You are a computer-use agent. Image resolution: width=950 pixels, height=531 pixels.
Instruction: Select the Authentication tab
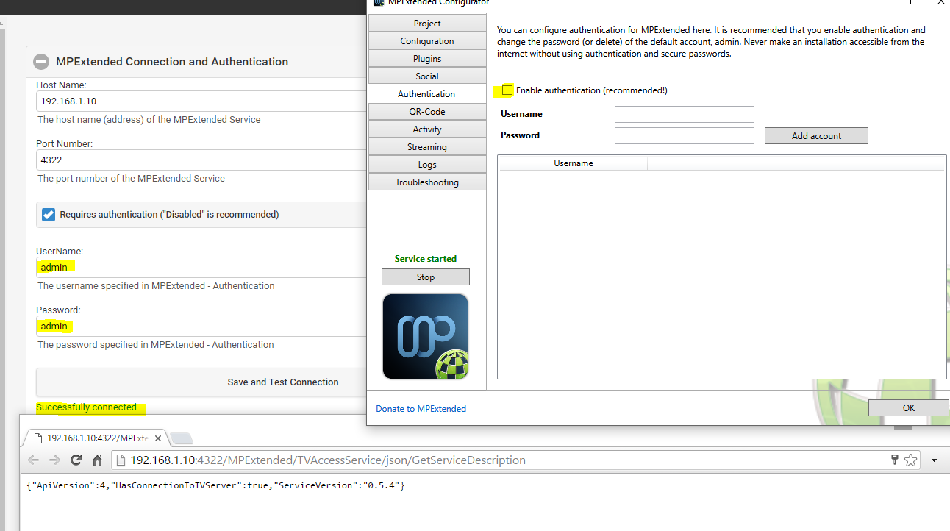[x=427, y=94]
